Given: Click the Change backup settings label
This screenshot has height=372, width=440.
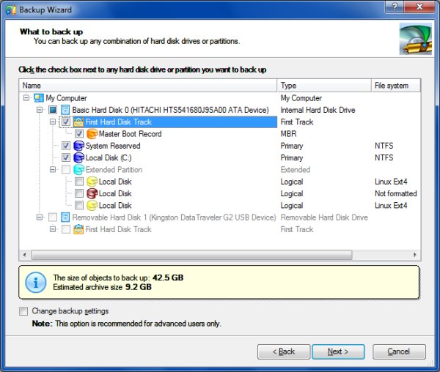Looking at the screenshot, I should pyautogui.click(x=70, y=311).
